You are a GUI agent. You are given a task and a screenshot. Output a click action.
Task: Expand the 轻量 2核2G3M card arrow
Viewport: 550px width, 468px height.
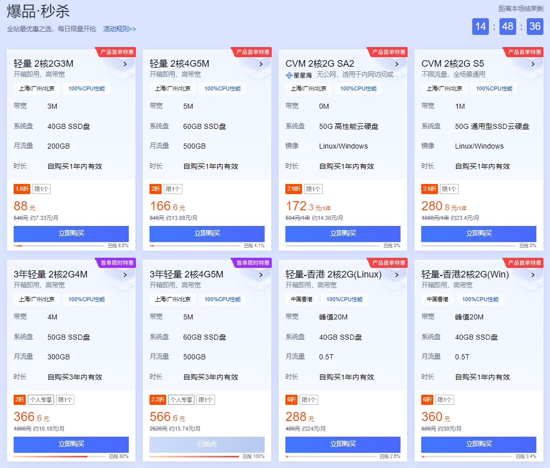click(125, 64)
